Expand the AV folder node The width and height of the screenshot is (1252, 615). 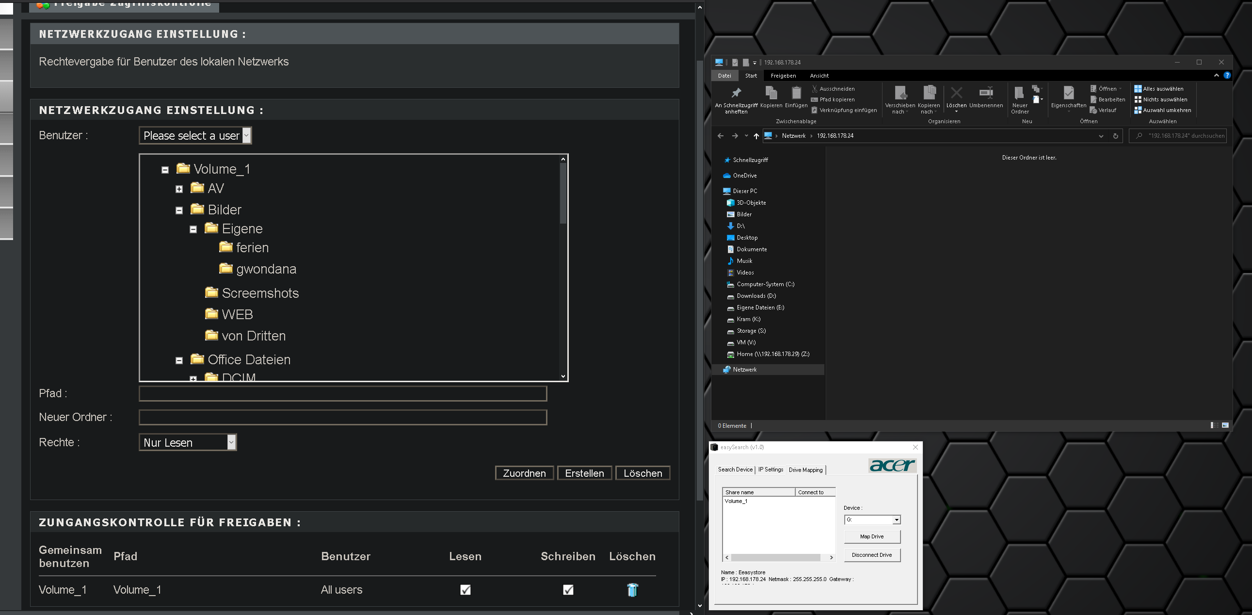pyautogui.click(x=179, y=189)
